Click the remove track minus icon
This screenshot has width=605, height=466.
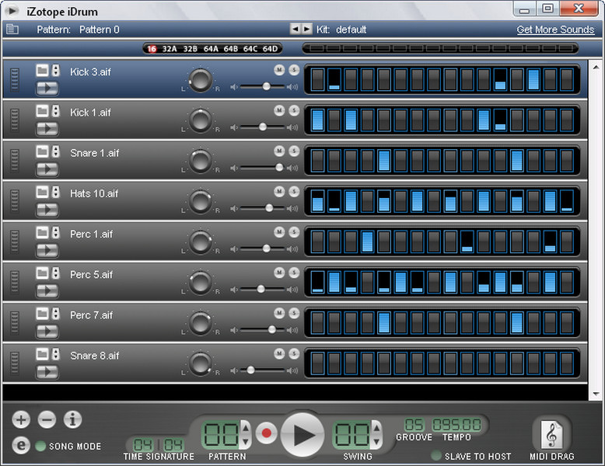[47, 420]
